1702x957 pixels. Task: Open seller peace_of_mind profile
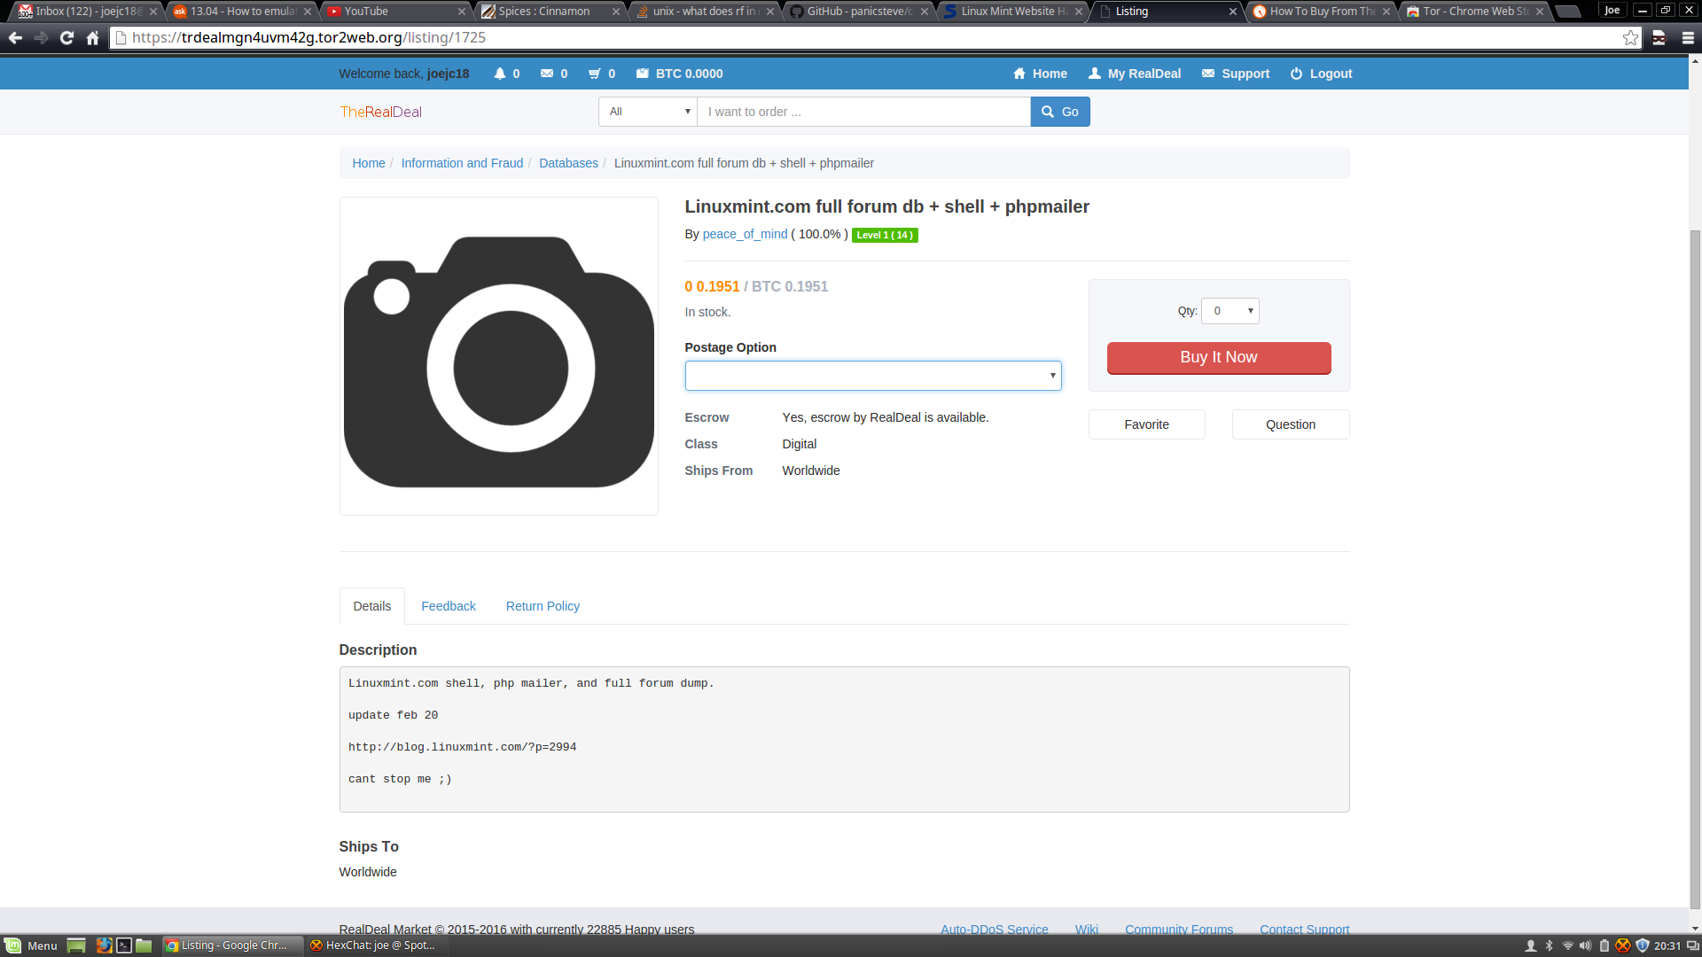(745, 234)
